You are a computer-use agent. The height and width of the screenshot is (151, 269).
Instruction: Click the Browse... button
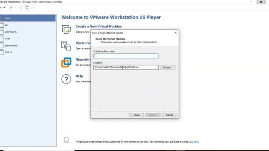click(x=168, y=68)
